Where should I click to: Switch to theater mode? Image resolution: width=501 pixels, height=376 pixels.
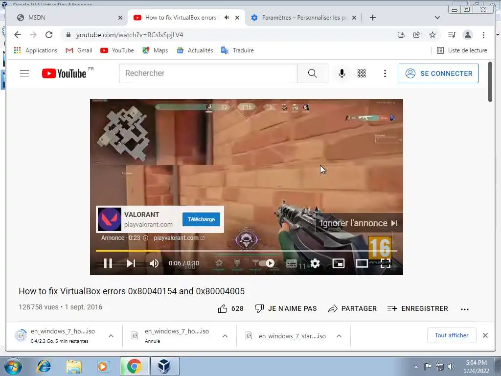[x=362, y=263]
